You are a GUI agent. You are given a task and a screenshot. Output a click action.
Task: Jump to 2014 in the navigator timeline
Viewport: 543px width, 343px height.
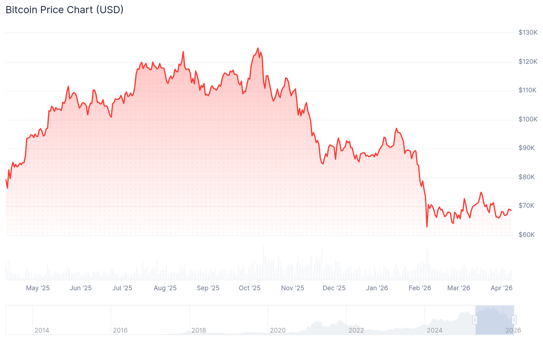point(42,330)
